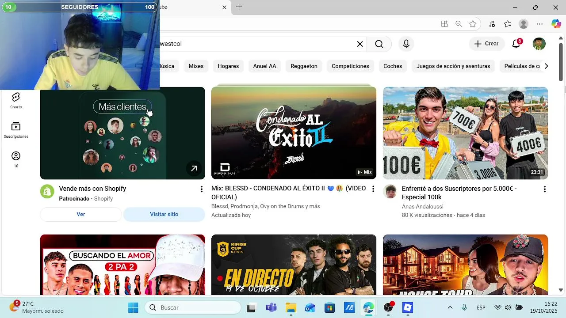The width and height of the screenshot is (566, 318).
Task: Clear the westcol search text
Action: coord(360,44)
